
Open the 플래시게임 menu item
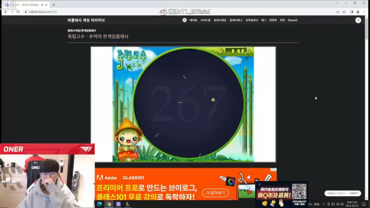coord(220,20)
